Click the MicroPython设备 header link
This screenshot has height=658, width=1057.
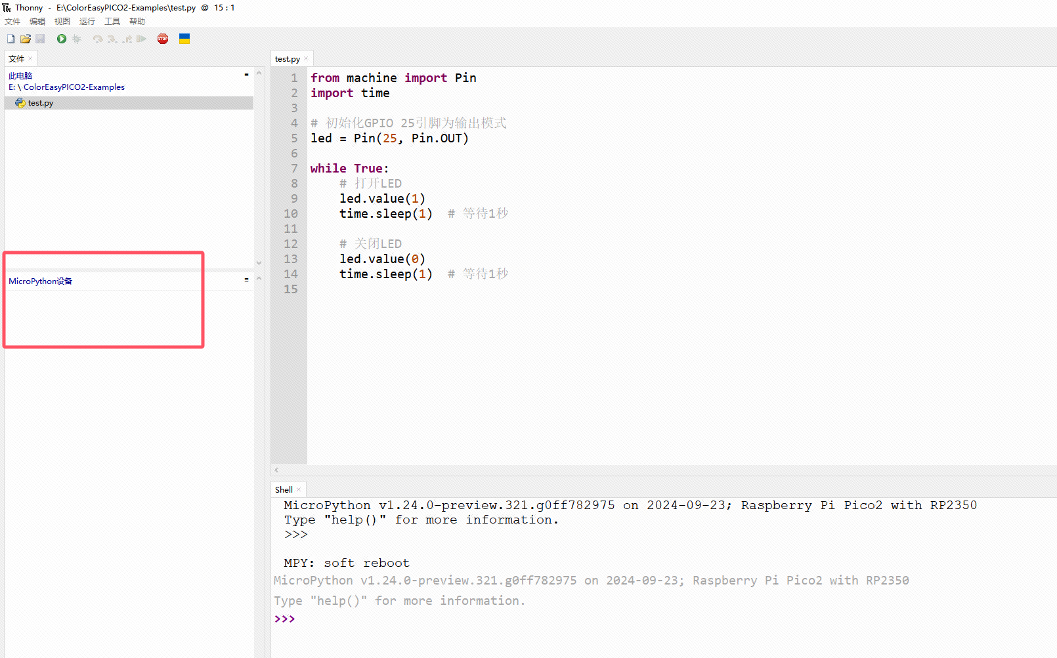pos(41,281)
